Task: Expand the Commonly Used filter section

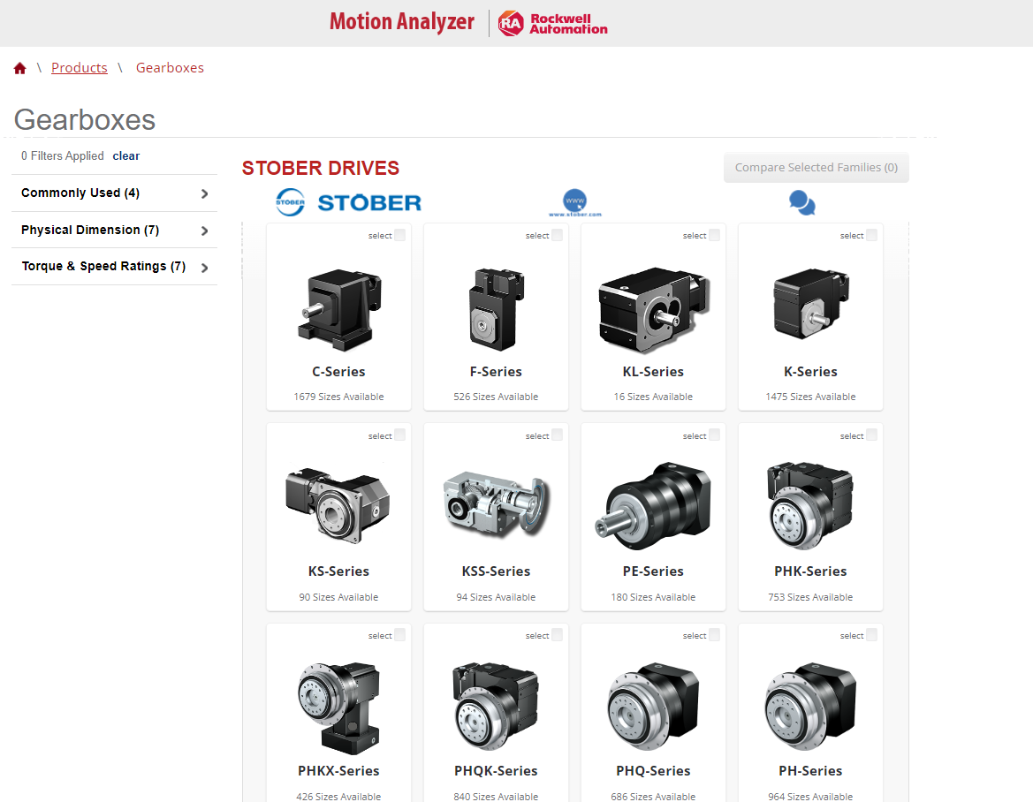Action: (x=114, y=193)
